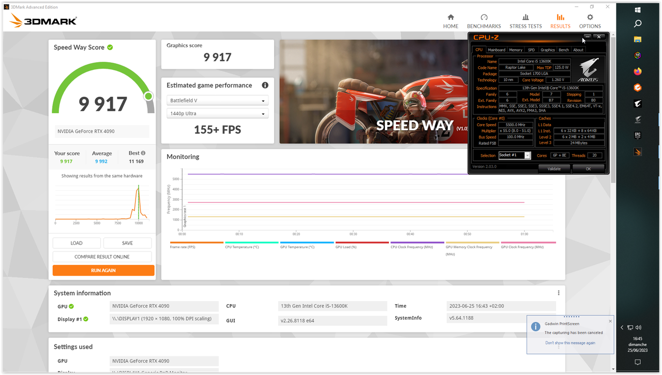Switch to the CPU tab in CPU-Z
Screen dimensions: 662x375
[x=479, y=50]
